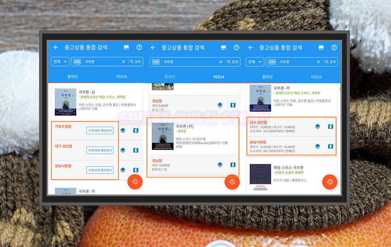Click 가격/위치 확인하기 for 대구 상인점
Image resolution: width=391 pixels, height=247 pixels.
pos(100,150)
